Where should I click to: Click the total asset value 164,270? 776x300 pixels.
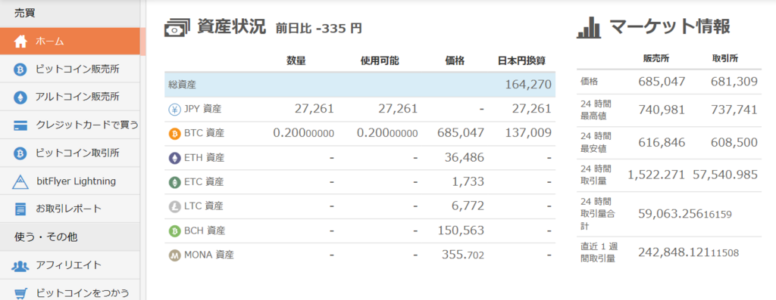528,85
